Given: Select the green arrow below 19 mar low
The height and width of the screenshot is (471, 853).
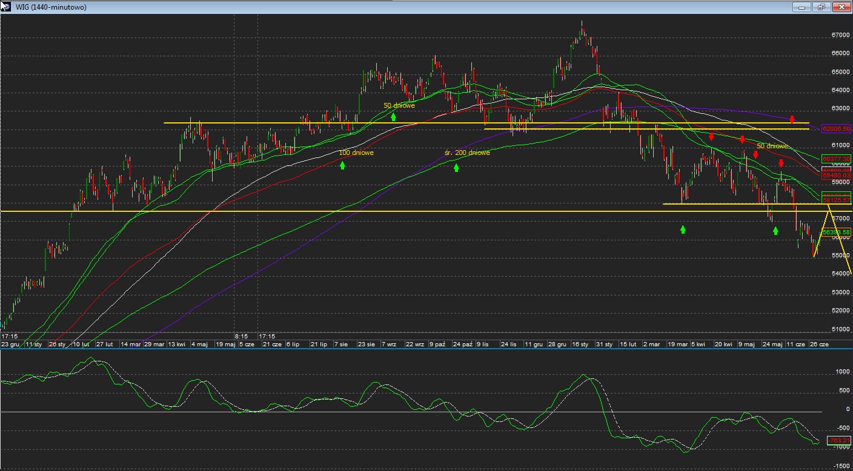Looking at the screenshot, I should tap(683, 229).
